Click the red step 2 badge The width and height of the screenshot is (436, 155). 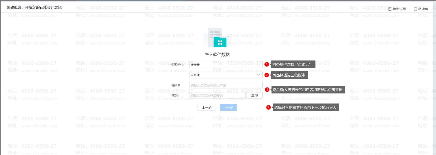267,75
